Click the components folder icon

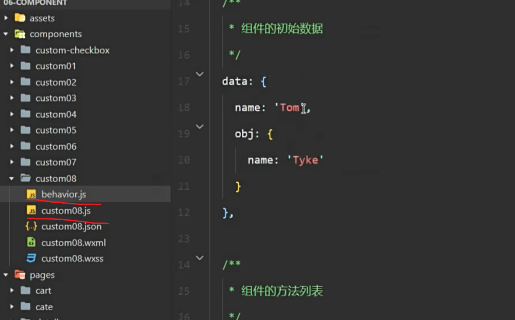coord(20,34)
